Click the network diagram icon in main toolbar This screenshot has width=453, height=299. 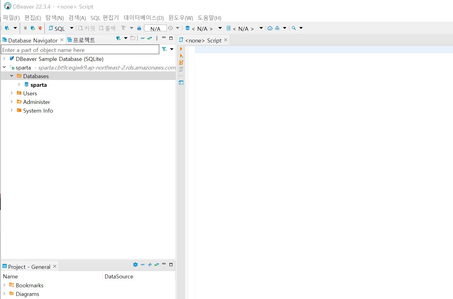tap(277, 28)
